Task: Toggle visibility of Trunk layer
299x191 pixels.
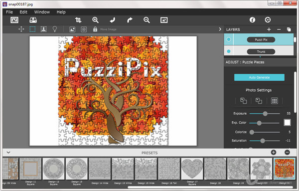Action: tap(229, 51)
